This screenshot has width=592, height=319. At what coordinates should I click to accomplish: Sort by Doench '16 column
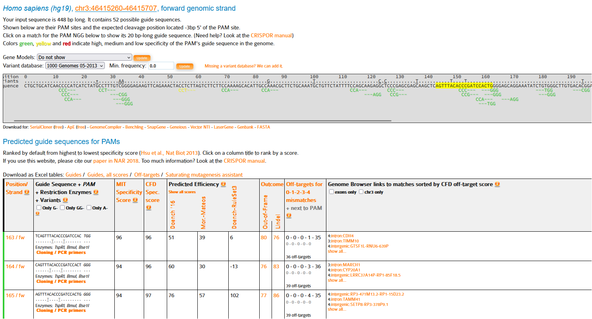pos(173,214)
